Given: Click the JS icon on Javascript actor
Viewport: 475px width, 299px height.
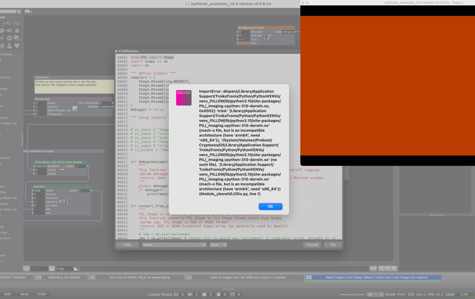Looking at the screenshot, I should pos(75,109).
